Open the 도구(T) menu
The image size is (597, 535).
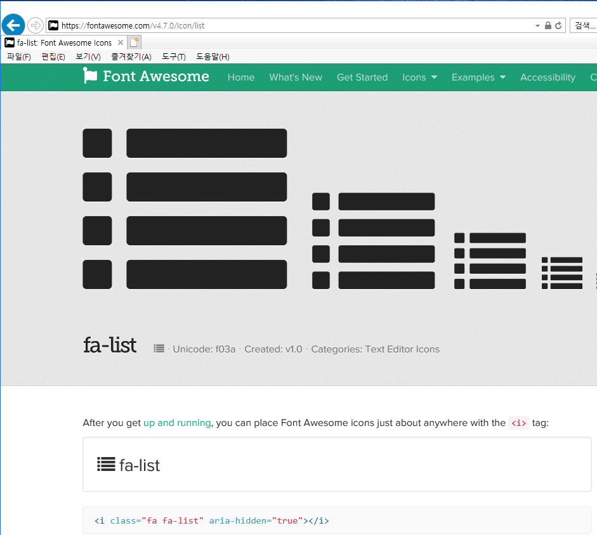[174, 56]
